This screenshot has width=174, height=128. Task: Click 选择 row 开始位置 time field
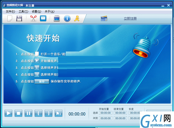(105, 113)
